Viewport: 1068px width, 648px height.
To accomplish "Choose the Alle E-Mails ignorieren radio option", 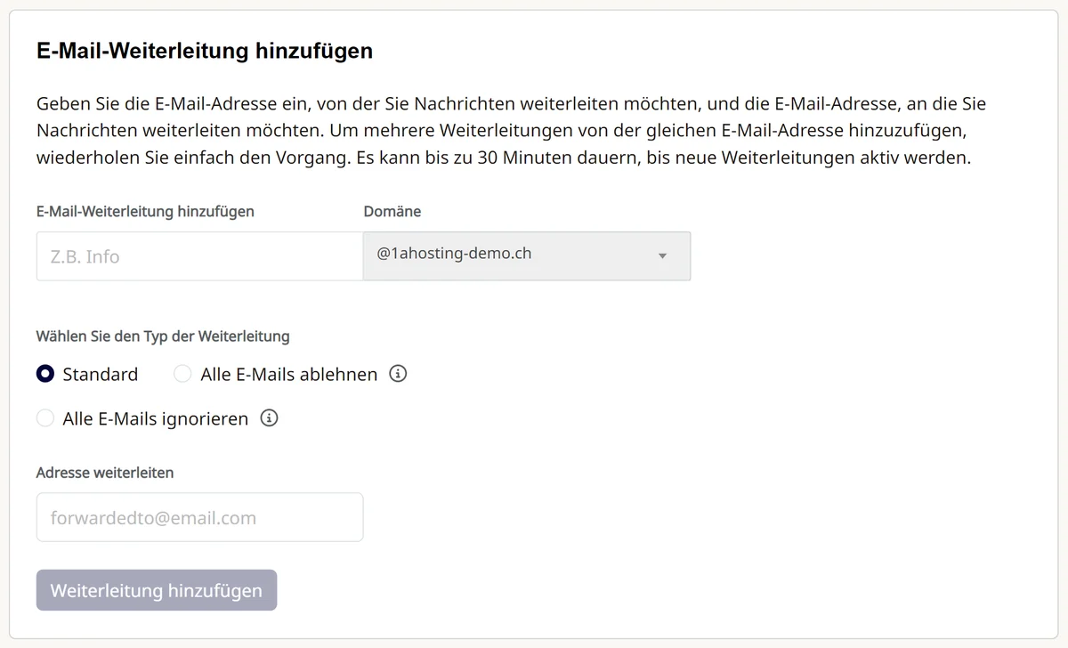I will [x=45, y=418].
